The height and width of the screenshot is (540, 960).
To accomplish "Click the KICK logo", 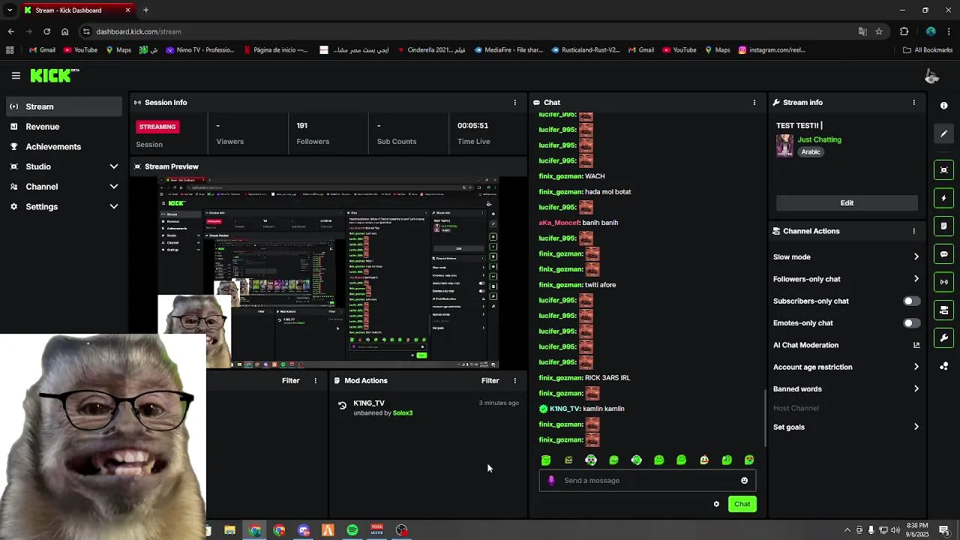I will [x=54, y=75].
